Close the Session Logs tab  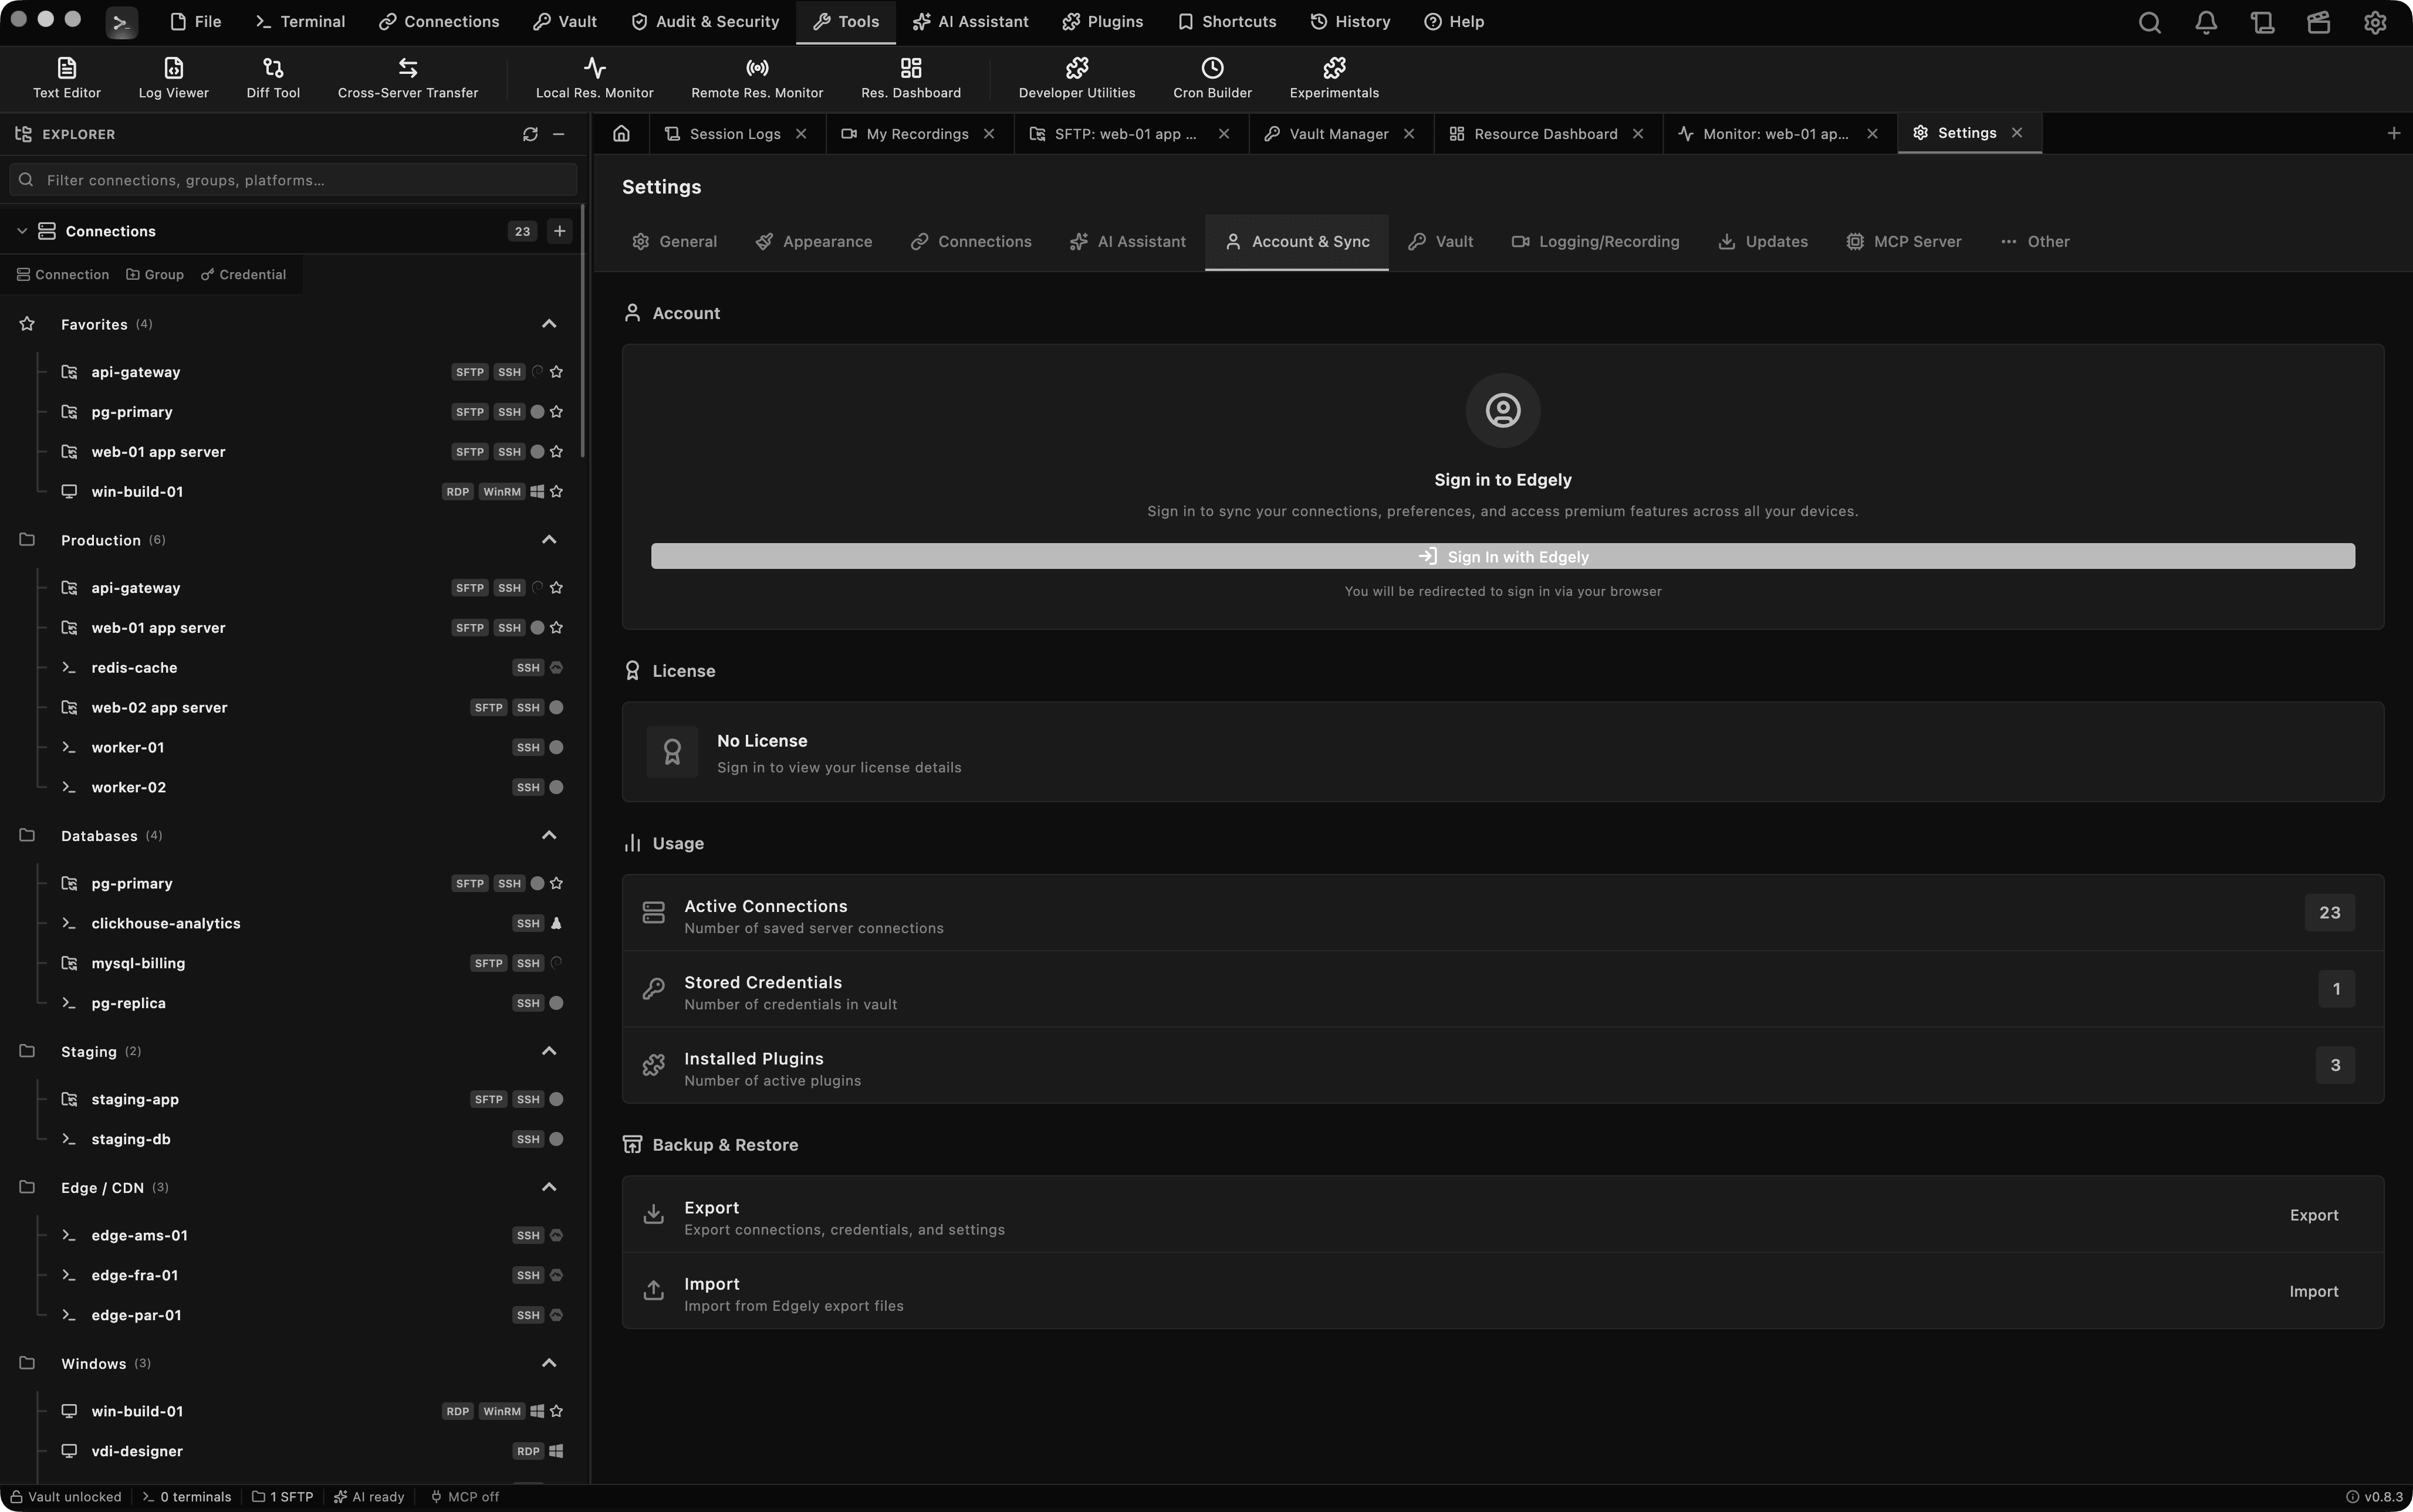click(800, 134)
